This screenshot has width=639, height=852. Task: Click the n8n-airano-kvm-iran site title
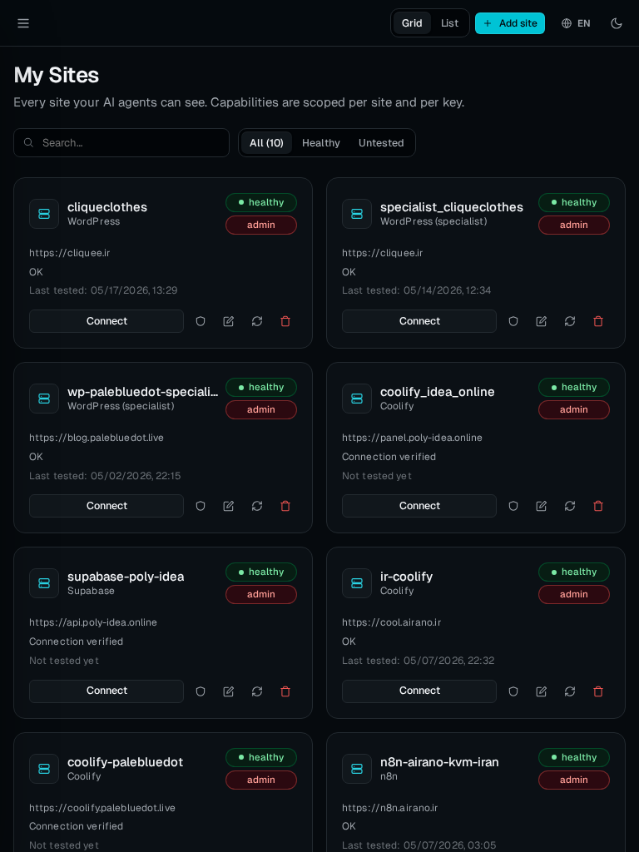click(x=439, y=762)
